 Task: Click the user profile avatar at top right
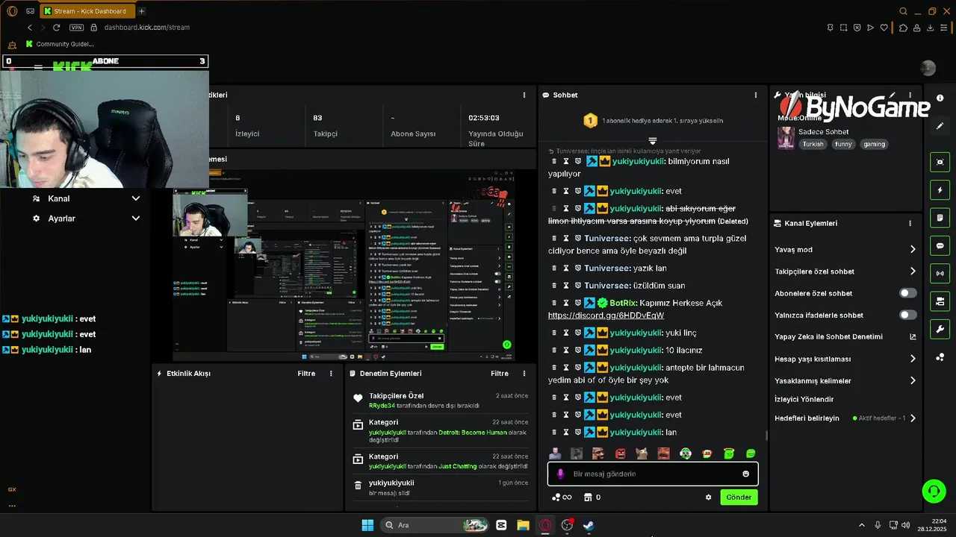point(928,69)
